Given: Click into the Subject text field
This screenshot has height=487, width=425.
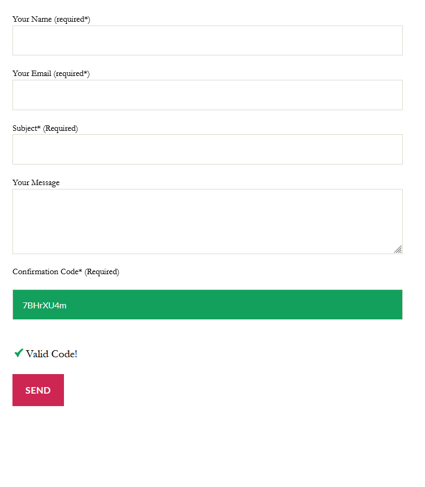Looking at the screenshot, I should [x=207, y=149].
